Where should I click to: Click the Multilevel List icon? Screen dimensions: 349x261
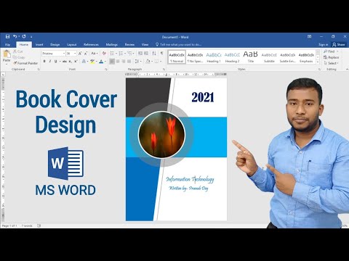pos(130,54)
